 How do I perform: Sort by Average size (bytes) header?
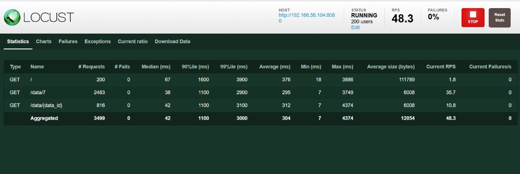point(390,67)
